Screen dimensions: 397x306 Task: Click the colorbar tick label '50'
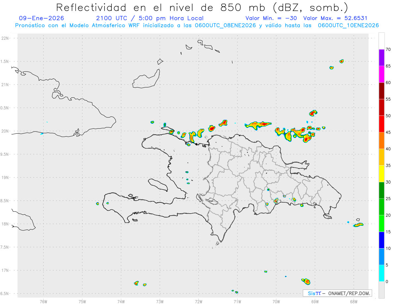388,116
